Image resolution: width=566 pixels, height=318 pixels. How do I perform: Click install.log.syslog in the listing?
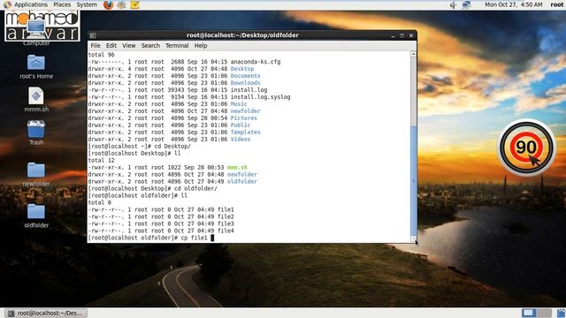tap(260, 97)
